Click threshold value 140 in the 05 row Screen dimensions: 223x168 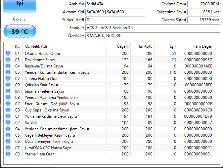pos(173,72)
